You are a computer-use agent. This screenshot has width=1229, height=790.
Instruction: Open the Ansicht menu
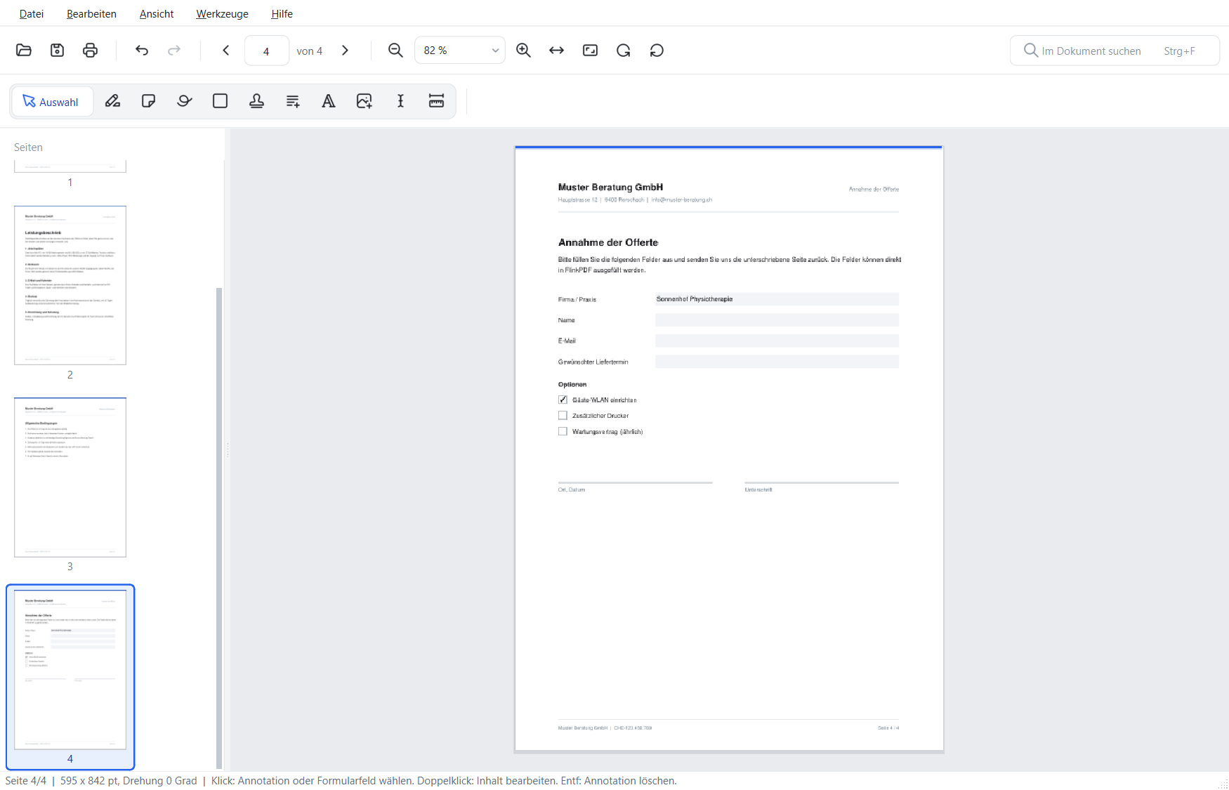pyautogui.click(x=157, y=13)
